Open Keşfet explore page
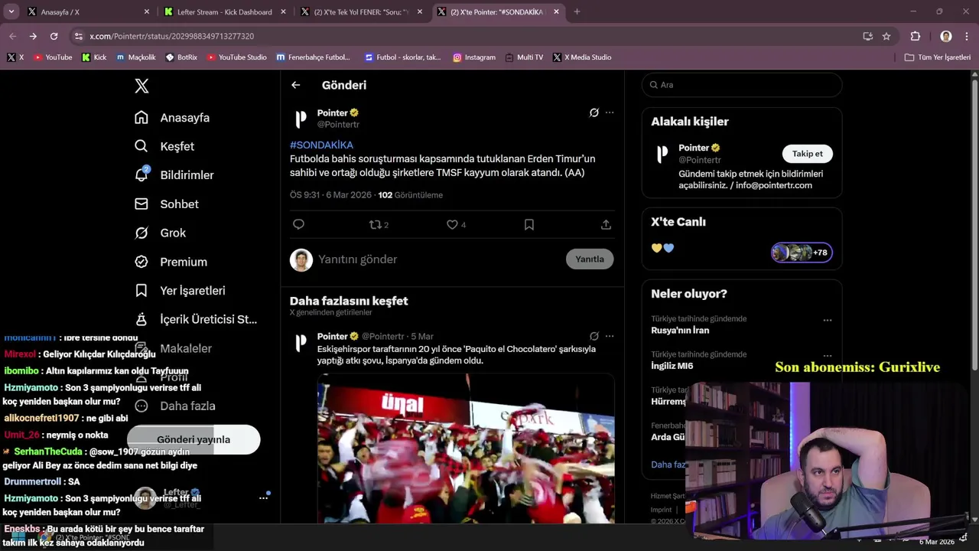 (x=164, y=146)
